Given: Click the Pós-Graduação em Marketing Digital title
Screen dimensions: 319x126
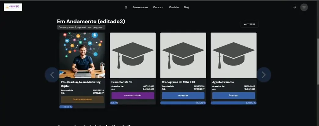Looking at the screenshot, I should pyautogui.click(x=81, y=84).
